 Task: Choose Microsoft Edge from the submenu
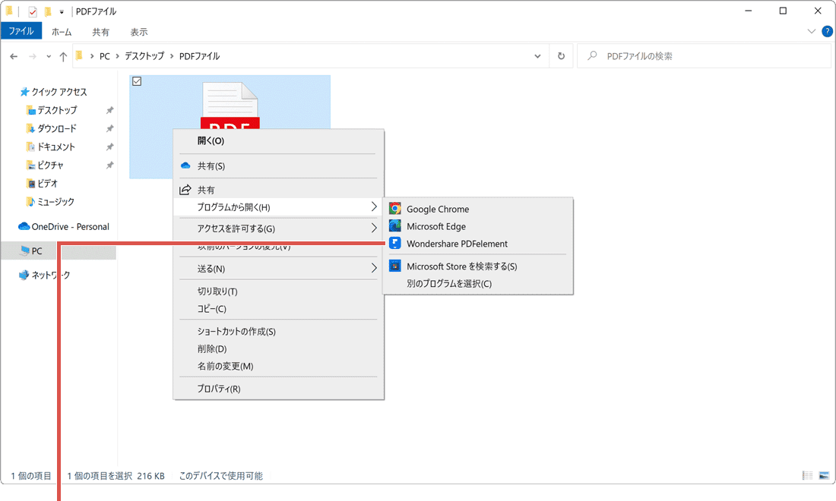[436, 225]
